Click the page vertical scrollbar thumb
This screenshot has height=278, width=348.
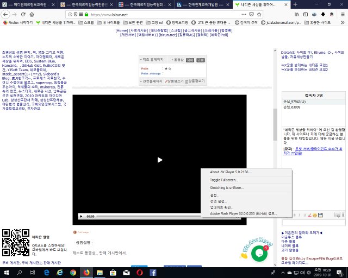pos(275,124)
